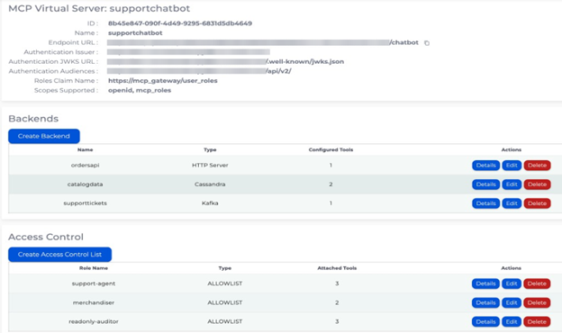Click the Attached Tools column header
This screenshot has width=562, height=333.
[337, 268]
